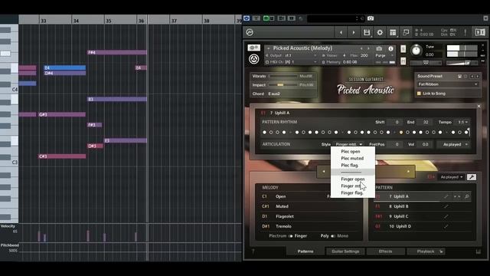Open the instrument info icon
The width and height of the screenshot is (490, 276).
coord(390,48)
